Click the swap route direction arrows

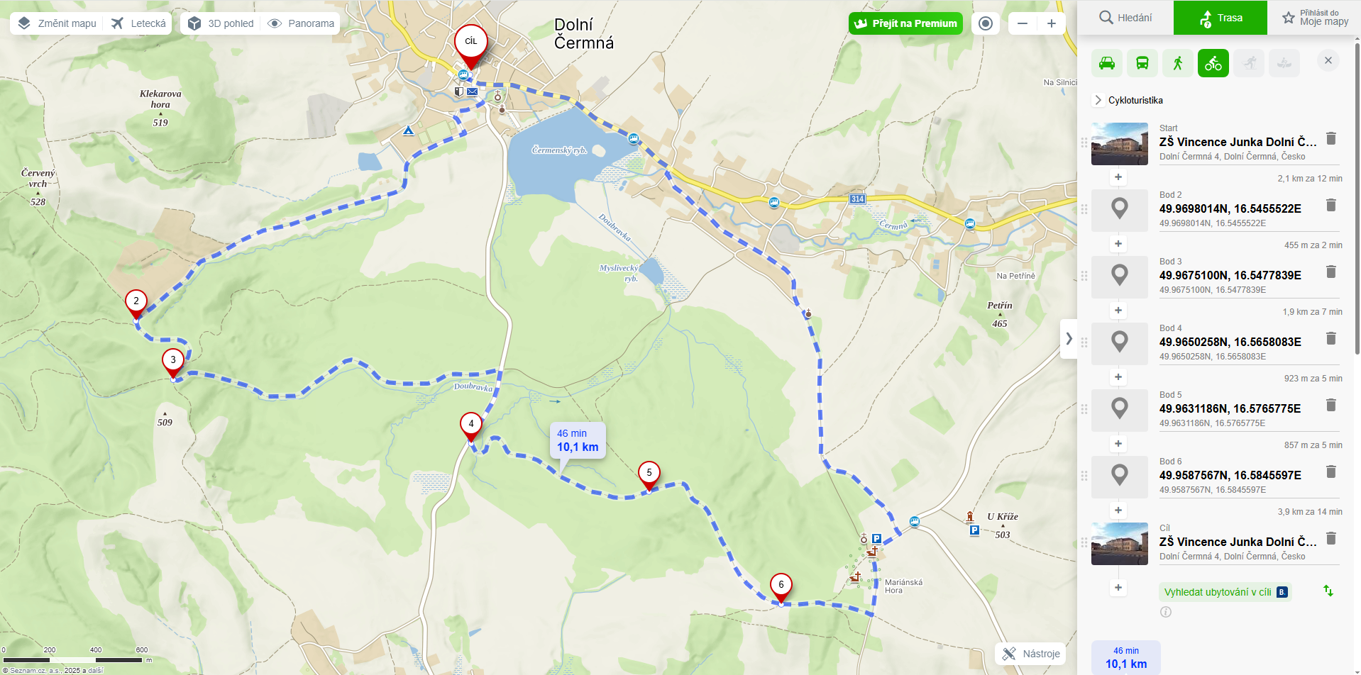[1328, 591]
